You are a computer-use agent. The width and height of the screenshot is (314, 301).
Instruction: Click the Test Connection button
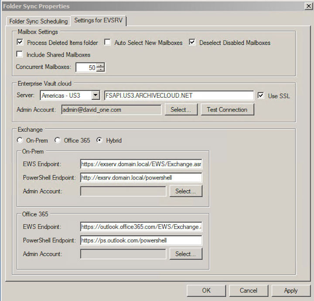point(228,109)
